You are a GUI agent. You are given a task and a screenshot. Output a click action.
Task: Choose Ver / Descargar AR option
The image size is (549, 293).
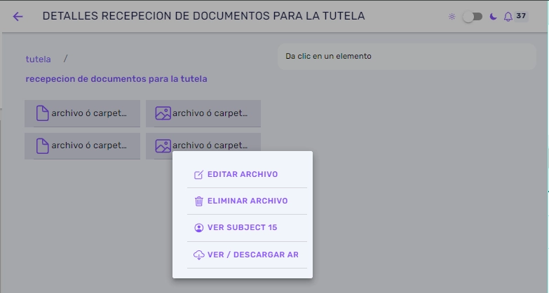click(248, 255)
